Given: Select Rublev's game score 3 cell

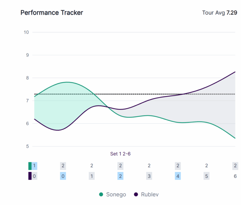Looking at the screenshot, I should pos(149,176).
